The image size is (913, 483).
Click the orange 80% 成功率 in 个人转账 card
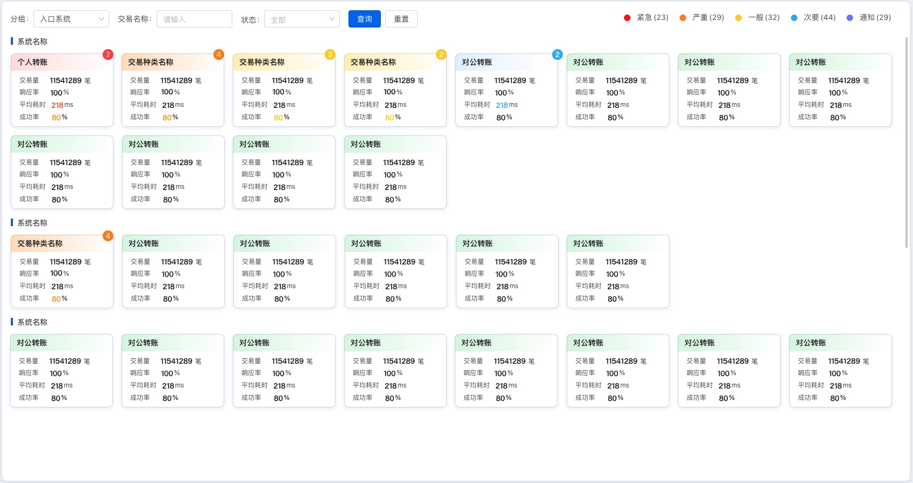tap(59, 118)
